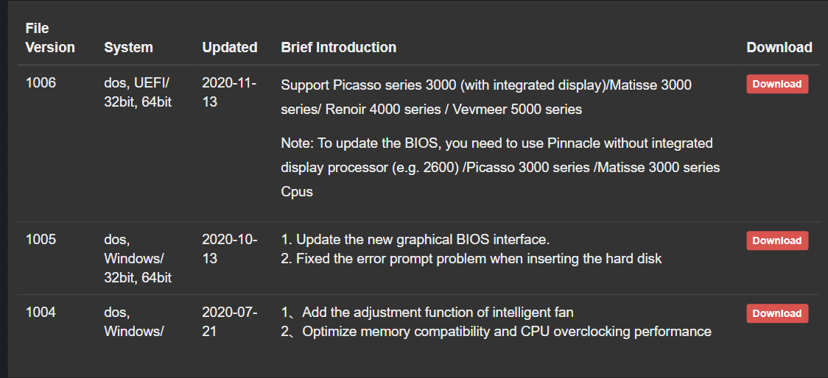Click the intelligent fan adjustment line
Screen dimensions: 828x378
427,313
